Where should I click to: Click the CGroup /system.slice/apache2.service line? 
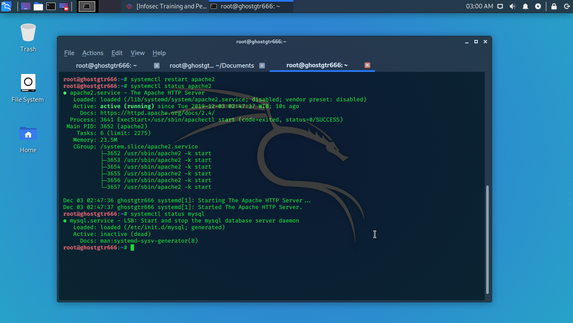click(136, 146)
